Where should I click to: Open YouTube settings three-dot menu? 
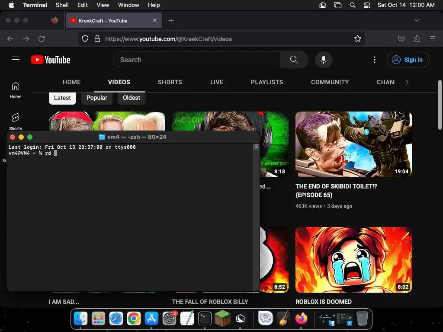375,60
